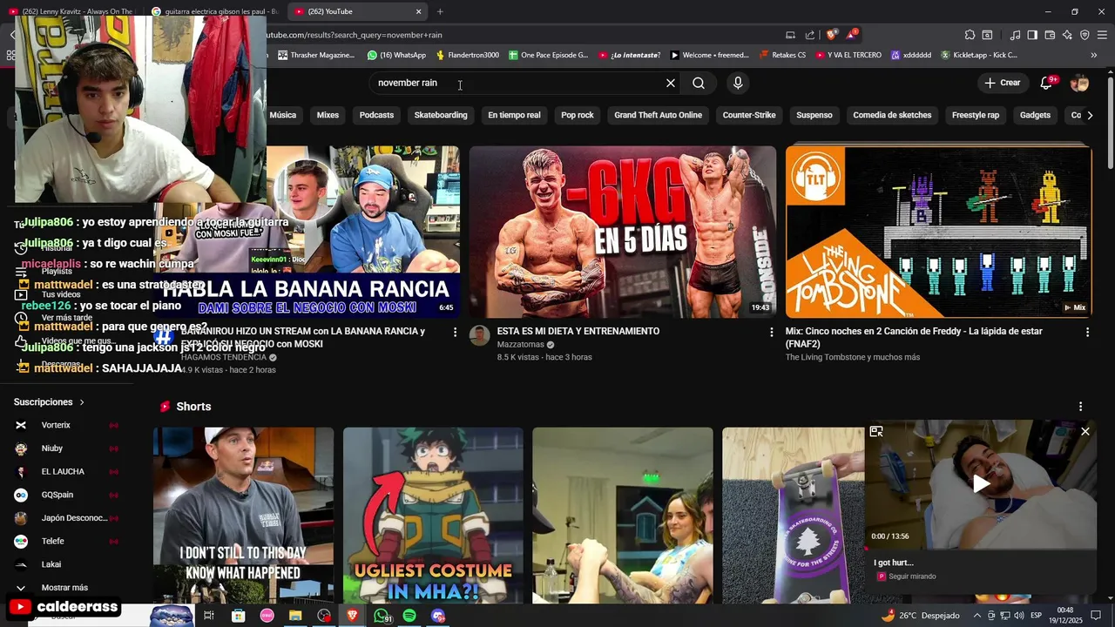Toggle the browser sidebar panel icon
Screen dimensions: 1115x627
[1032, 35]
